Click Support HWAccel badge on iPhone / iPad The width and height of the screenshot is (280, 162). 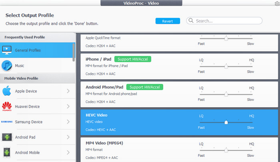click(x=133, y=59)
